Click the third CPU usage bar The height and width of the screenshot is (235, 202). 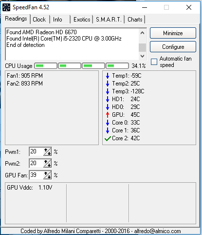coord(93,66)
